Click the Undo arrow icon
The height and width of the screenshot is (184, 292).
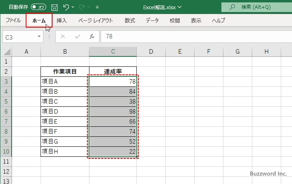pyautogui.click(x=66, y=7)
